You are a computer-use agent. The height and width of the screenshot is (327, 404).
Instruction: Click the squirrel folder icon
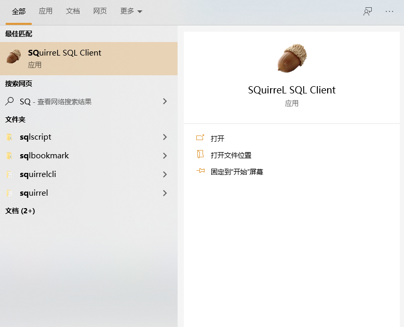click(9, 193)
